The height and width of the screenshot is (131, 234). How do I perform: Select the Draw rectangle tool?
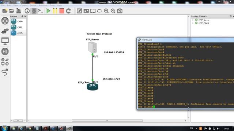pyautogui.click(x=93, y=11)
